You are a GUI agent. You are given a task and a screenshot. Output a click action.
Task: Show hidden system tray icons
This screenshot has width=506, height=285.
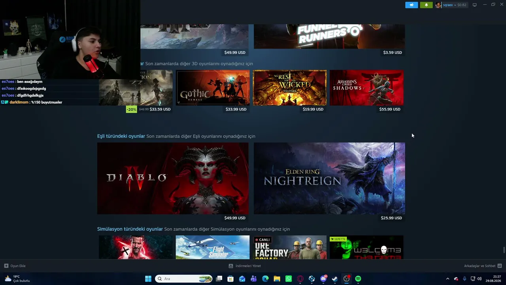pyautogui.click(x=447, y=279)
